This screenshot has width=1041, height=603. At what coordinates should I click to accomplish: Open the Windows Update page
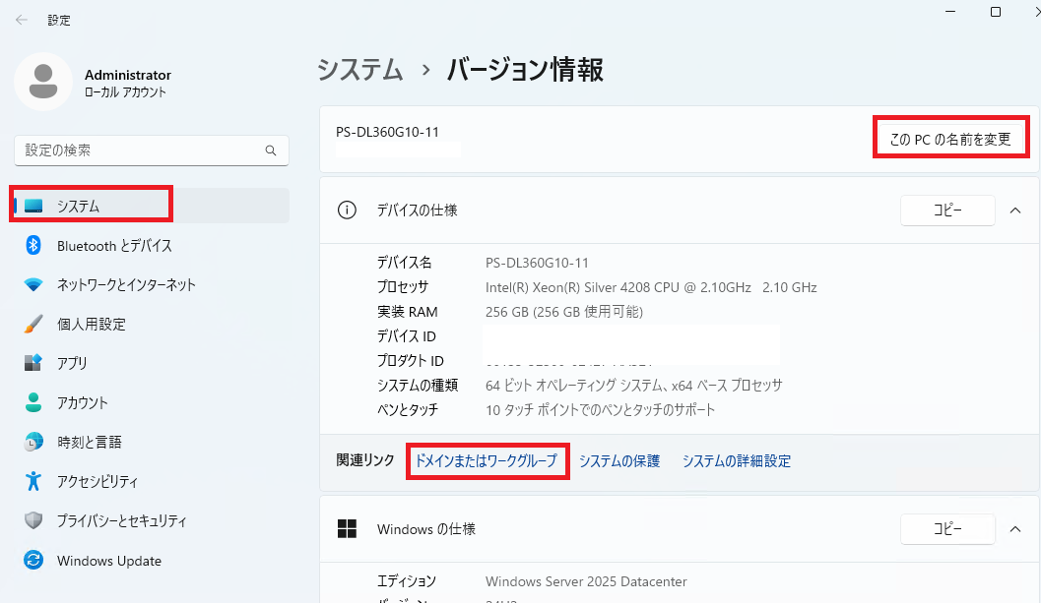coord(152,561)
